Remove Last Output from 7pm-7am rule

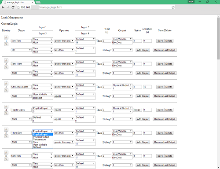(x=165, y=50)
